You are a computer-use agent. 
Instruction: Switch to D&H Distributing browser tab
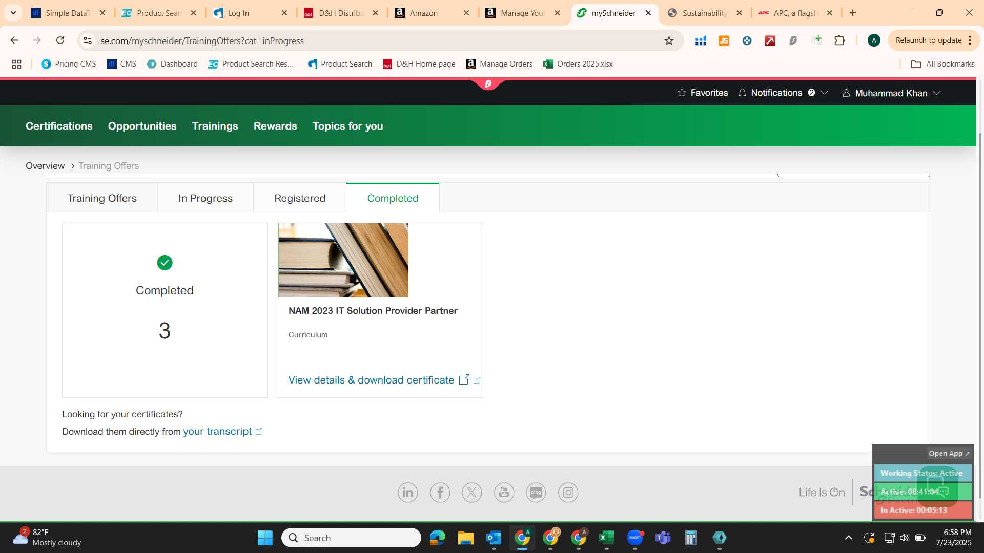[x=341, y=13]
